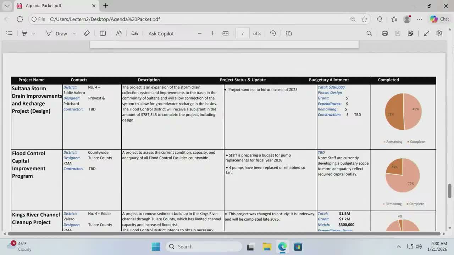Click the Kings River Channel Cleanup Project name
Viewport: 454px width, 255px height.
tap(36, 219)
